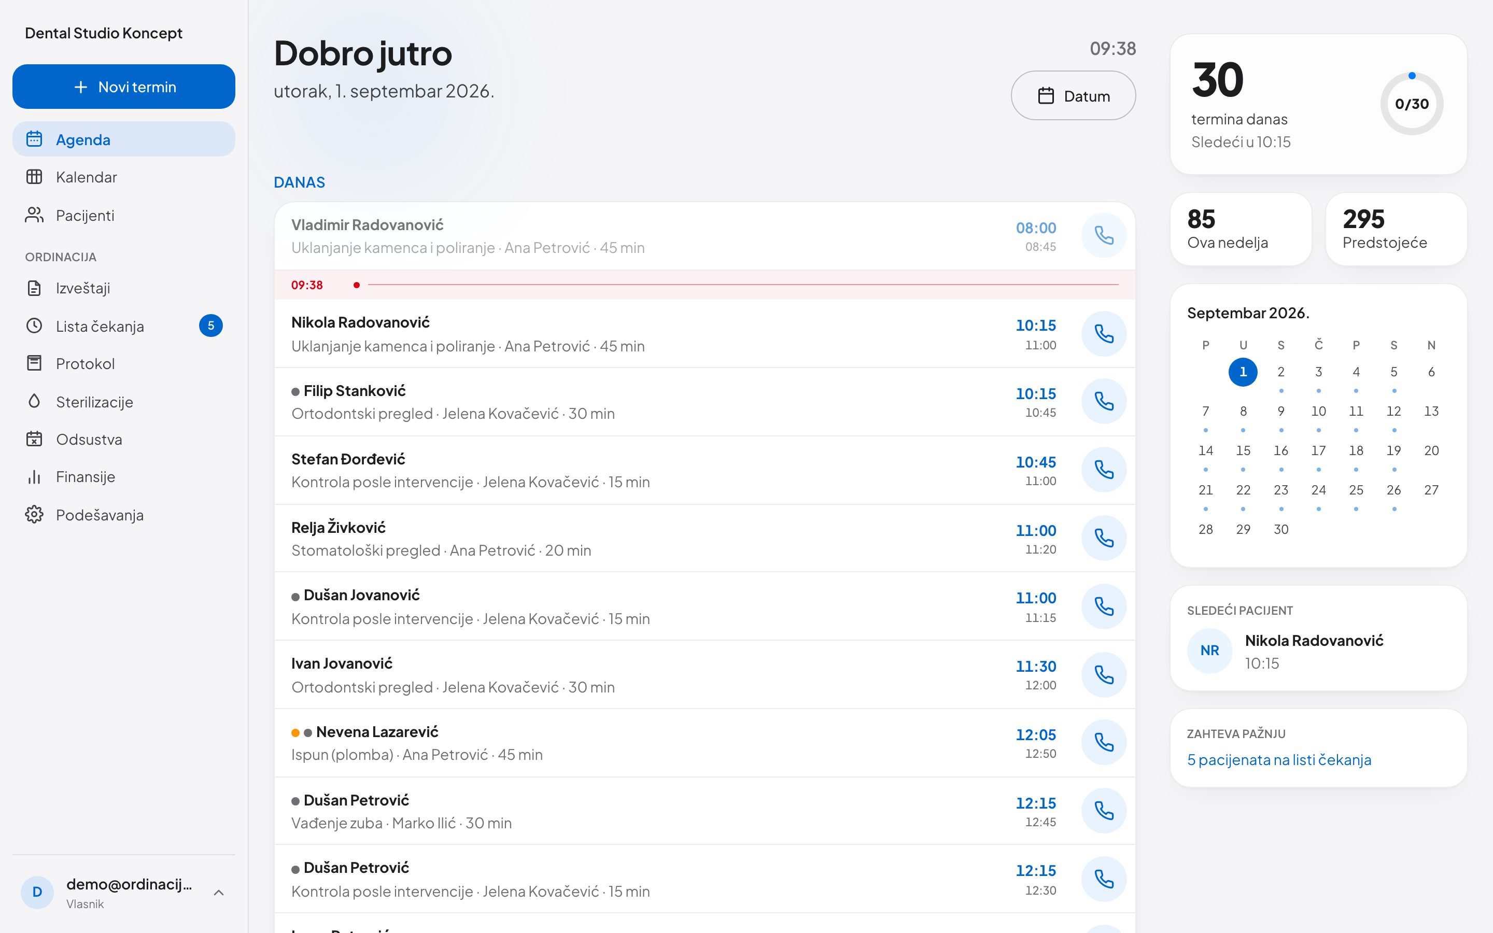Open Dušan Petrović Kontrola posle intervencije row

(x=705, y=879)
